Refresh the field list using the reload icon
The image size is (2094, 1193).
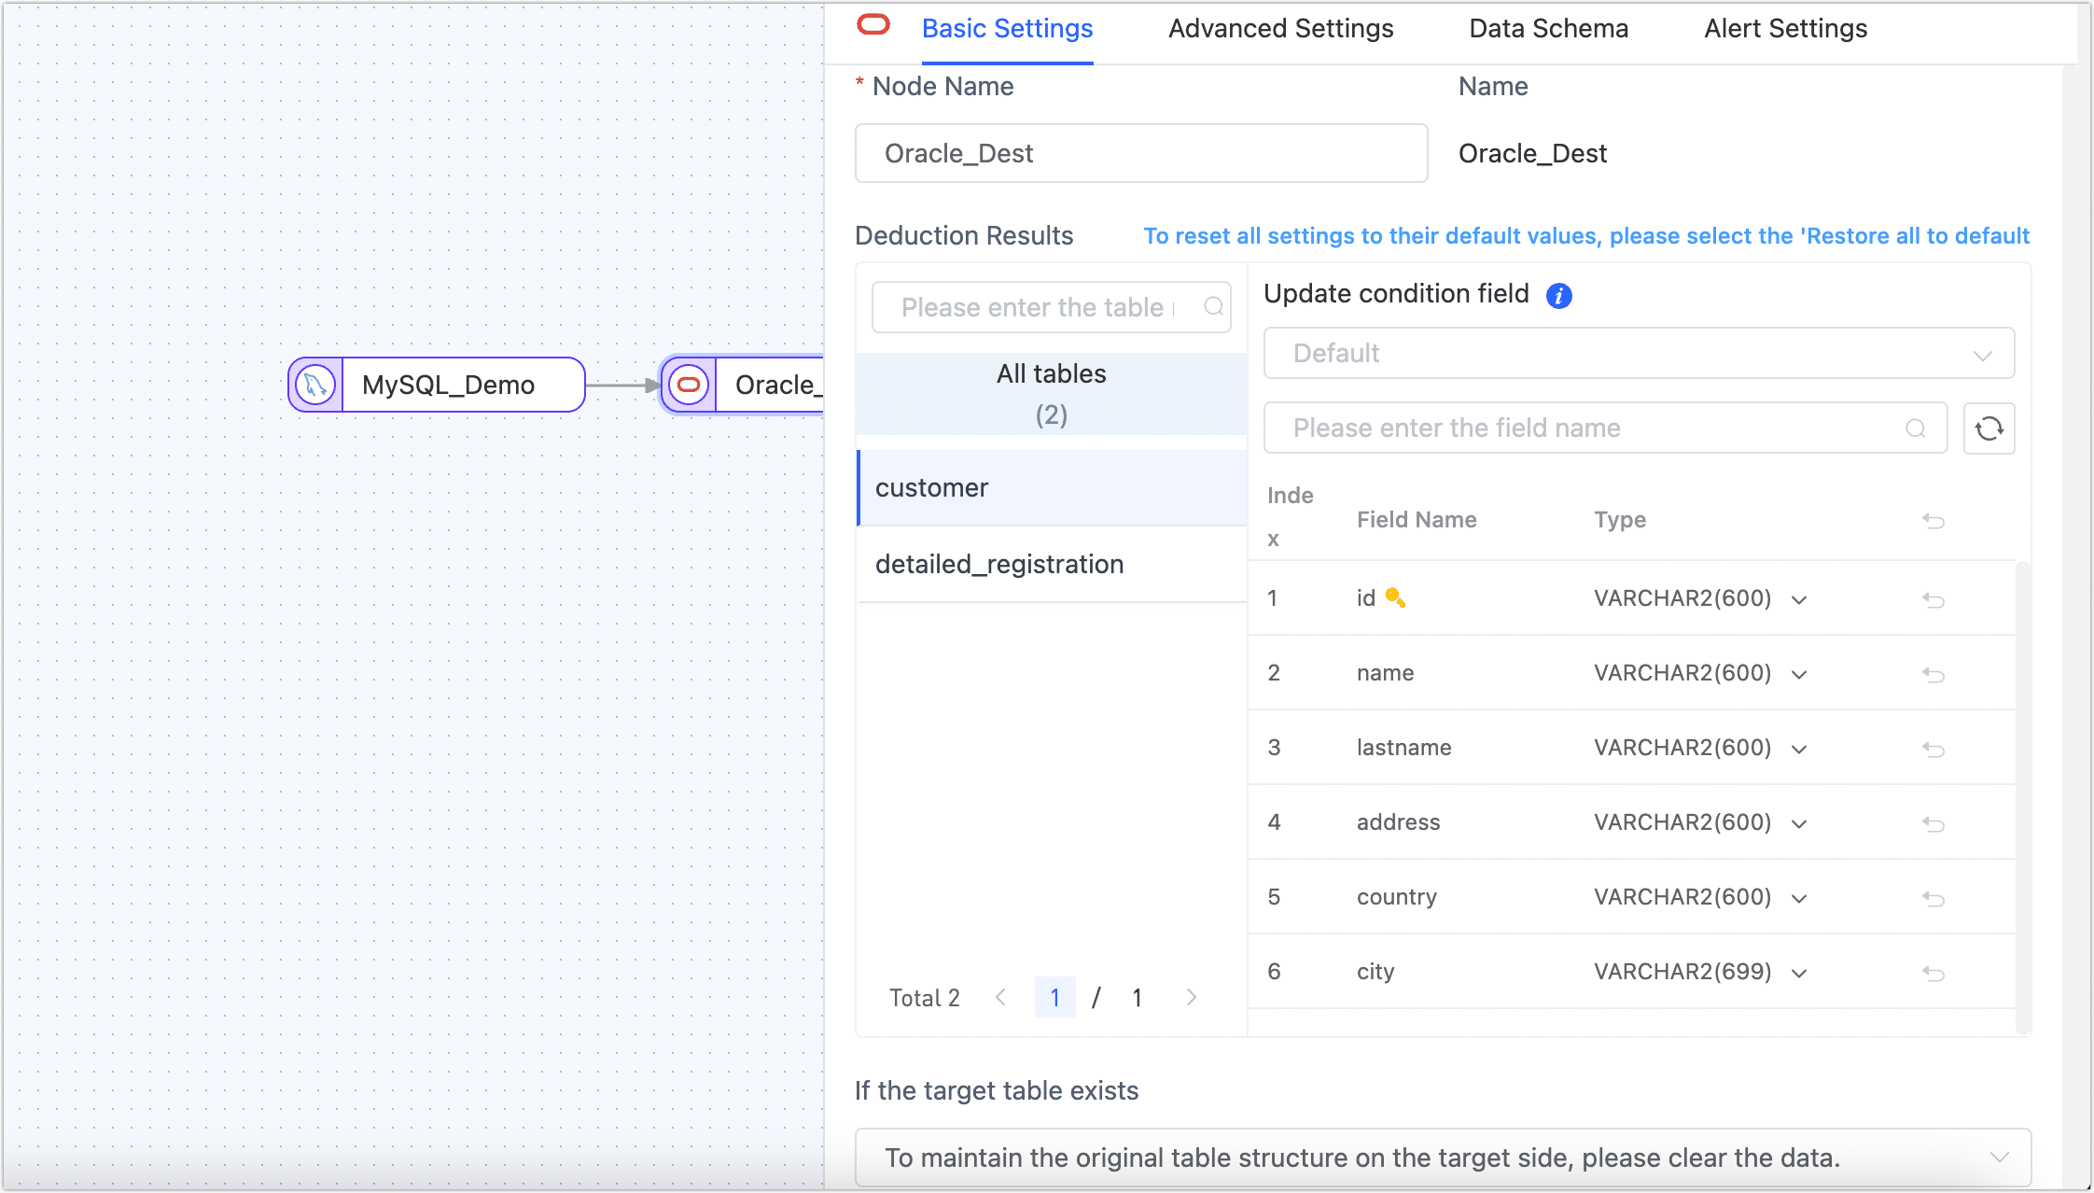(x=1989, y=428)
